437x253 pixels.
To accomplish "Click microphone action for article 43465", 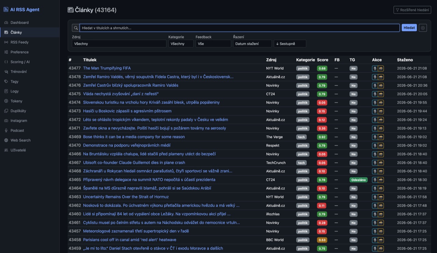I will [375, 180].
